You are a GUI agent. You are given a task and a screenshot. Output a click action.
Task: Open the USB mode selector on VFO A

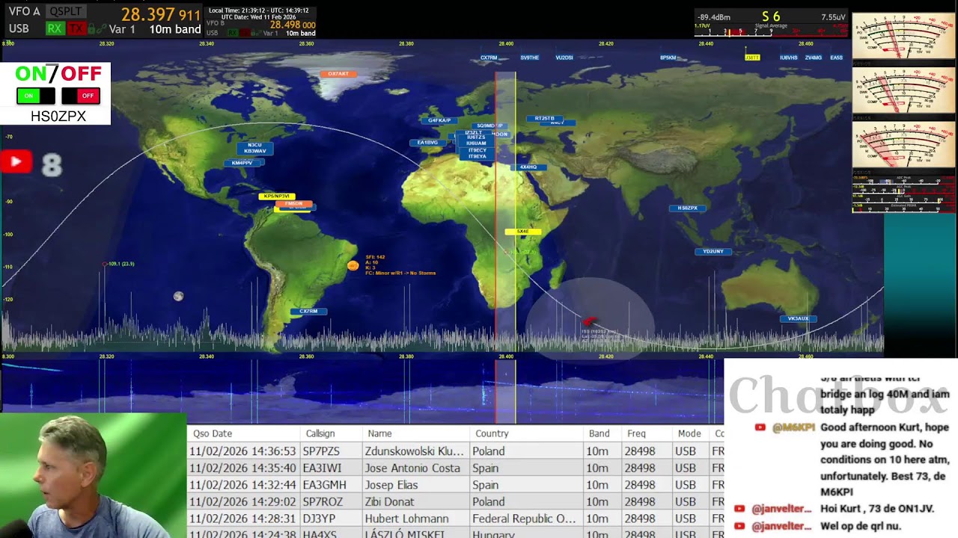click(x=19, y=28)
